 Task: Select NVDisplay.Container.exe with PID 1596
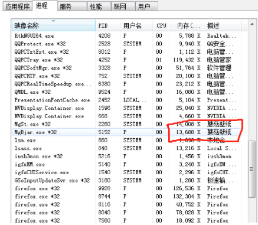[126, 108]
